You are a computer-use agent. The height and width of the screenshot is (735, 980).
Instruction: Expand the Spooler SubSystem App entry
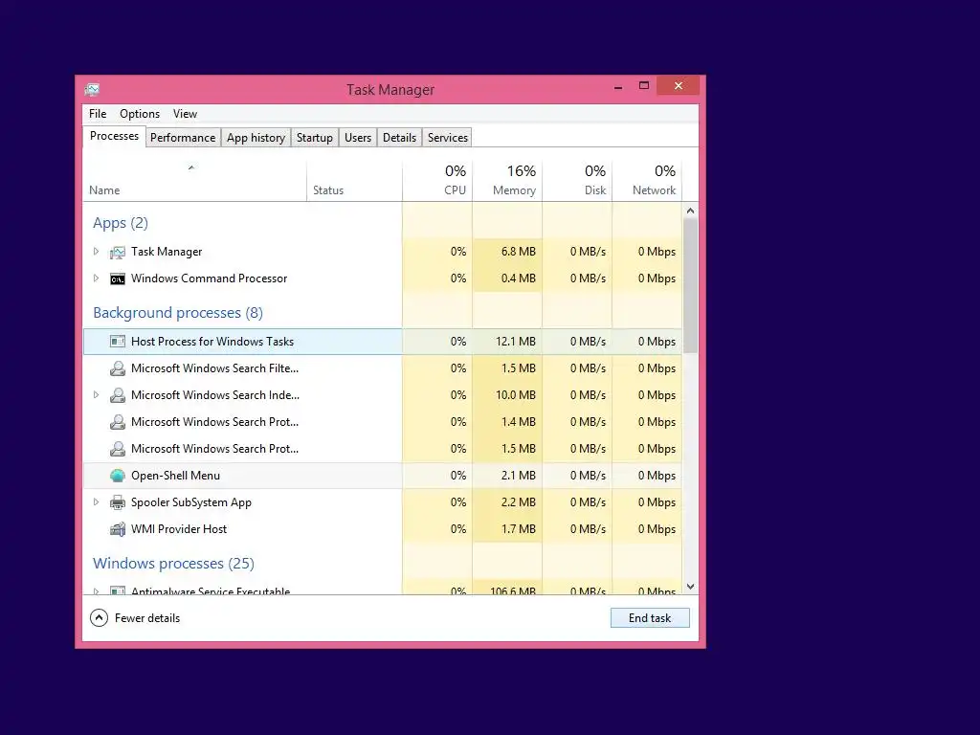coord(96,501)
